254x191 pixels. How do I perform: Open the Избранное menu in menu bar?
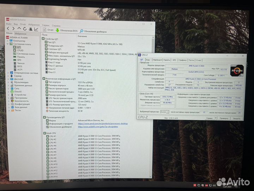(x=34, y=25)
